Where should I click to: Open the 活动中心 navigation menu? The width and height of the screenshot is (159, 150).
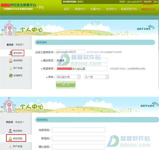tap(111, 9)
